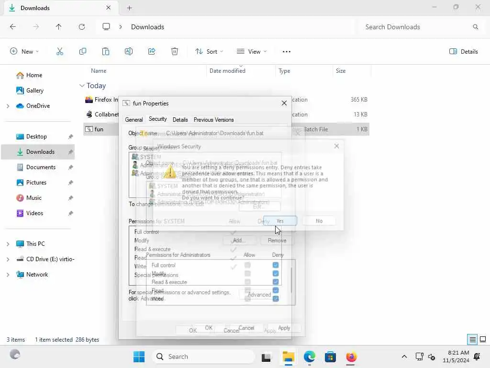Click the Share icon in Explorer toolbar
The height and width of the screenshot is (368, 490).
[x=152, y=52]
